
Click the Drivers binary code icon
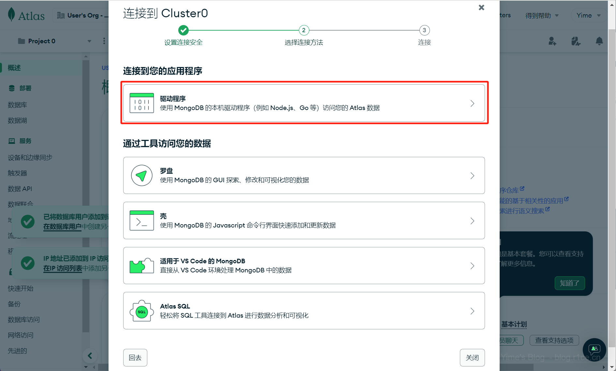tap(141, 103)
